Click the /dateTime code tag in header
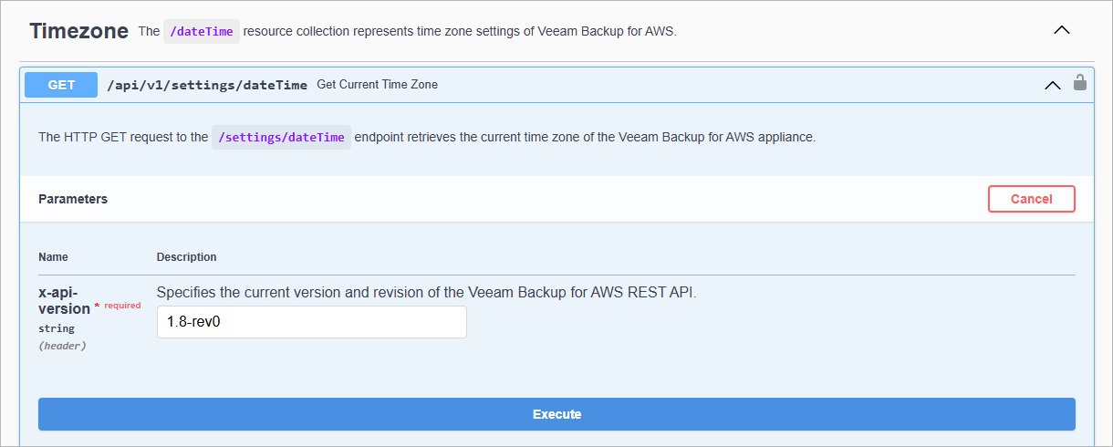Viewport: 1113px width, 447px height. tap(202, 31)
